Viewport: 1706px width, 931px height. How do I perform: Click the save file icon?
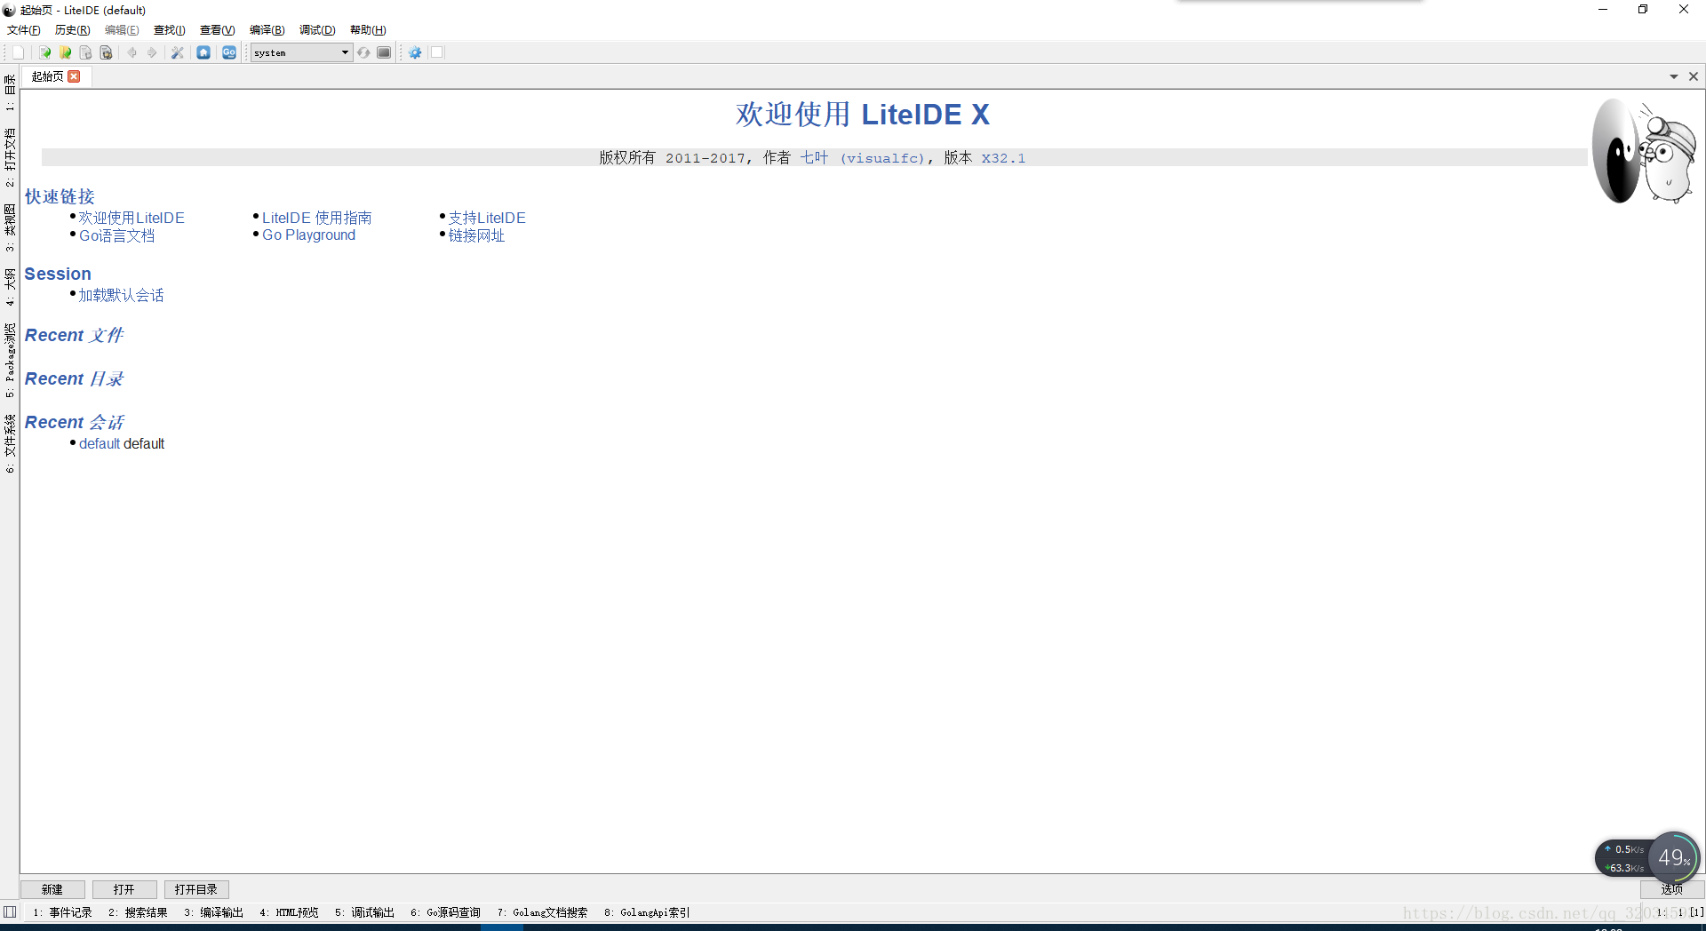tap(85, 52)
